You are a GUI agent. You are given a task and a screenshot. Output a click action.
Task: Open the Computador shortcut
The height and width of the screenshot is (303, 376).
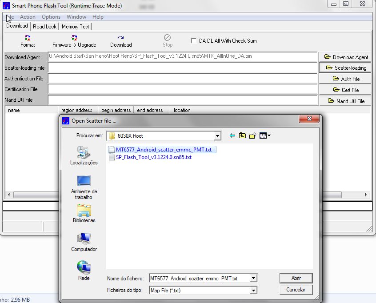click(84, 242)
